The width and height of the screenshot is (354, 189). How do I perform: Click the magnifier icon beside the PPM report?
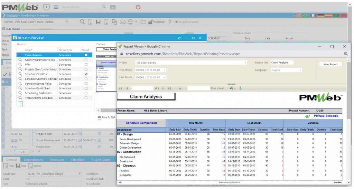(20, 65)
